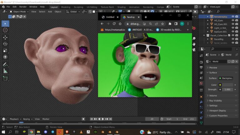Disable rendering of femalereptor with camera icon

tap(237, 17)
